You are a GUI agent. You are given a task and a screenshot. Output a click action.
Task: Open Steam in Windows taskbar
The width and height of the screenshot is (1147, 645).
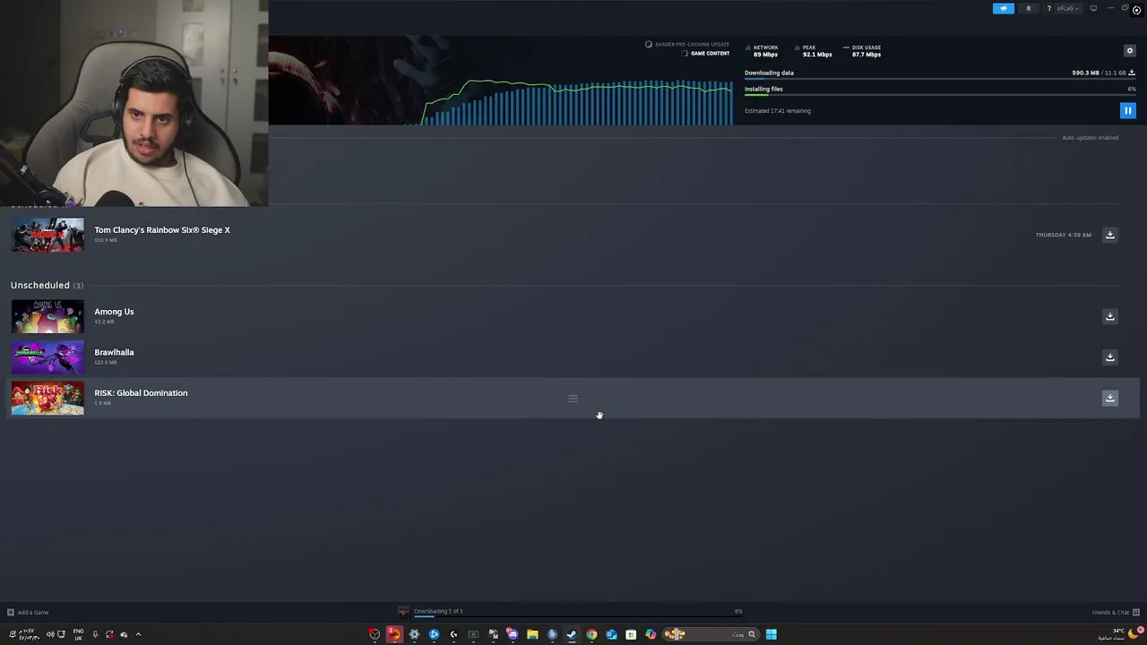[x=572, y=634]
